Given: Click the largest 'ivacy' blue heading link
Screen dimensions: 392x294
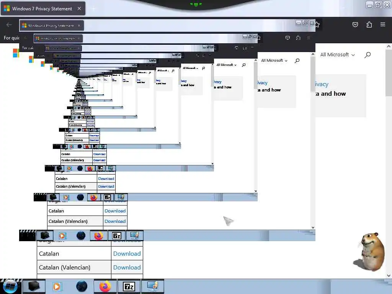Looking at the screenshot, I should tap(321, 84).
